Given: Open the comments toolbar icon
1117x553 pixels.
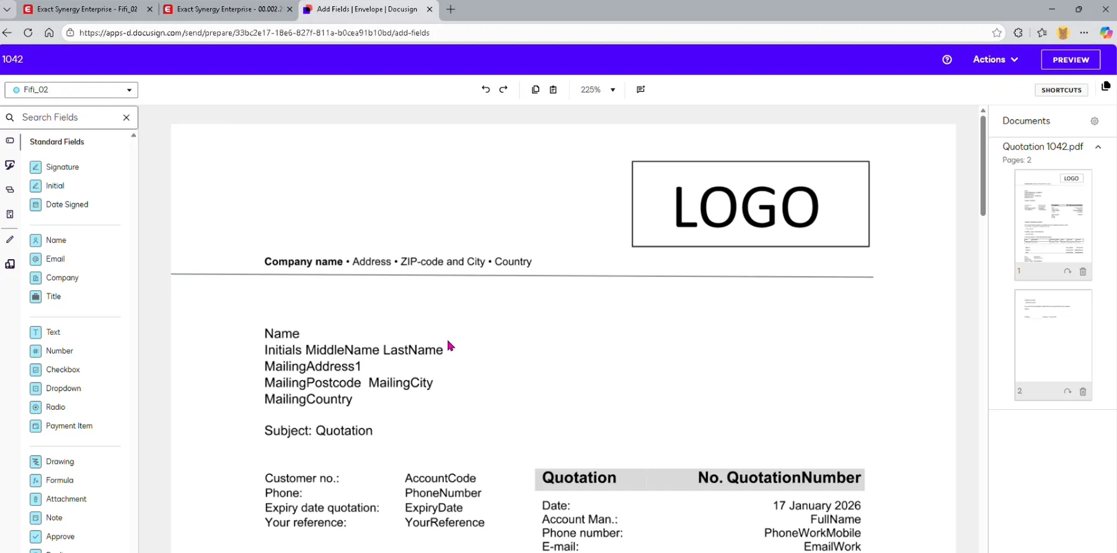Looking at the screenshot, I should click(x=641, y=89).
